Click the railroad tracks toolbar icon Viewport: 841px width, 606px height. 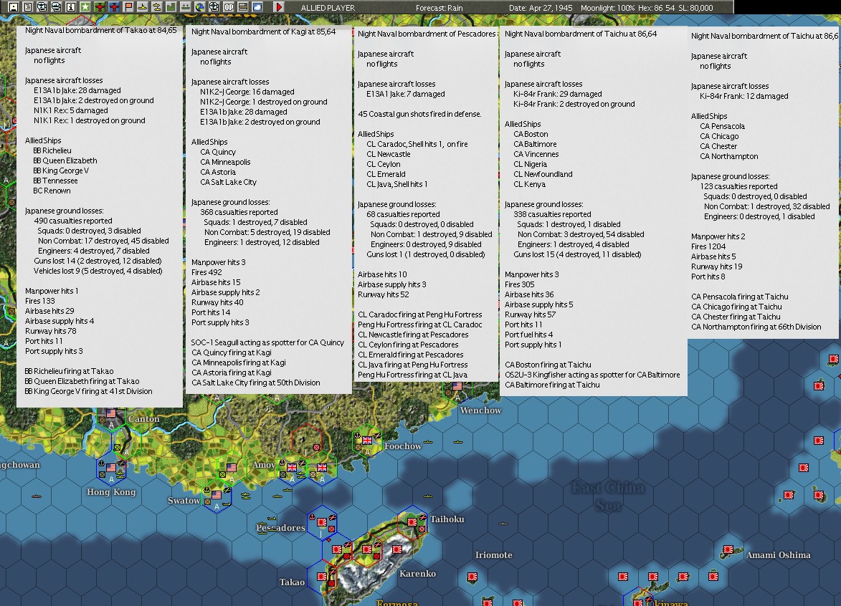243,7
